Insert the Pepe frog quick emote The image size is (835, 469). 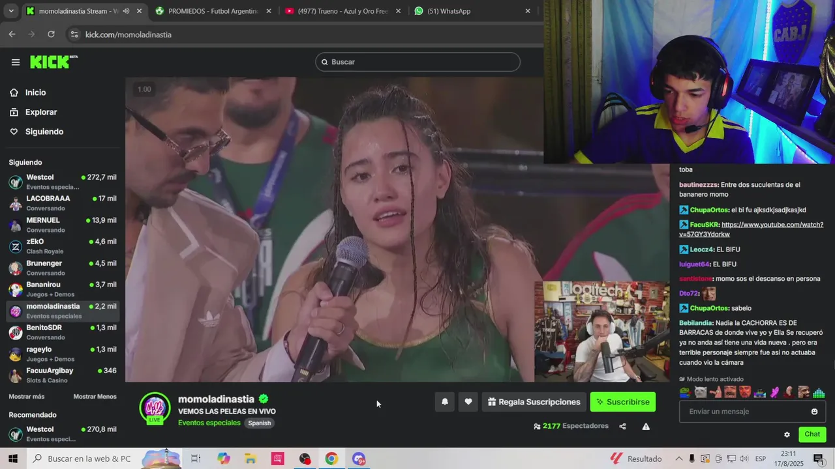pyautogui.click(x=685, y=392)
